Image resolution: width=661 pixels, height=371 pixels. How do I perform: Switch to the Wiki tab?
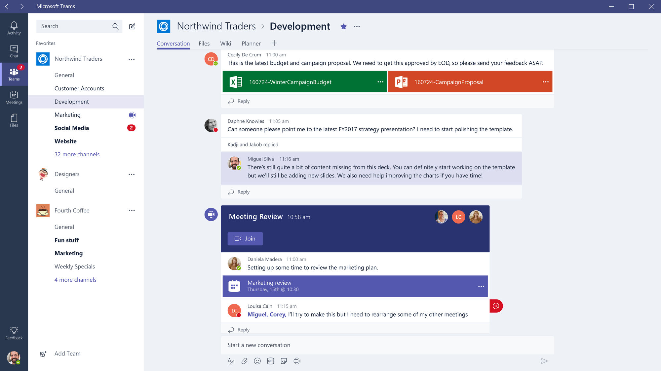point(226,43)
